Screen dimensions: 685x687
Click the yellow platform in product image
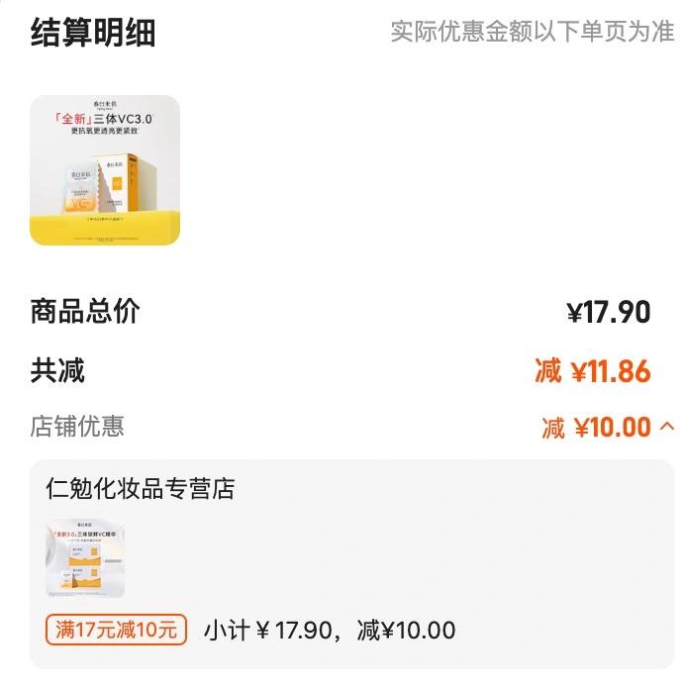105,228
